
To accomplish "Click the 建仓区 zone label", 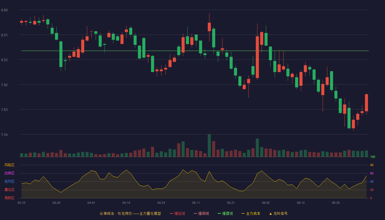I will (x=9, y=190).
